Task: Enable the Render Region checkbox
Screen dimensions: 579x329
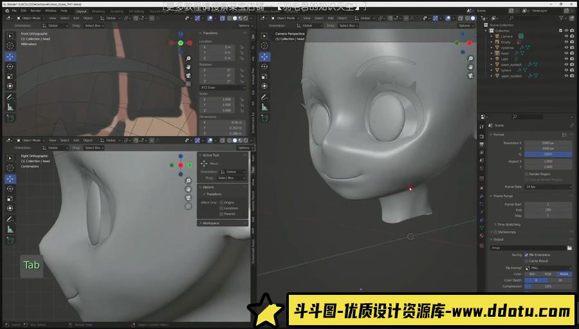Action: 526,174
